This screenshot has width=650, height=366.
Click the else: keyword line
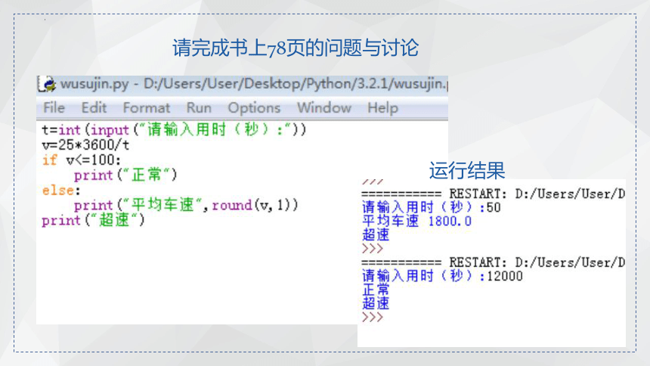(x=61, y=191)
